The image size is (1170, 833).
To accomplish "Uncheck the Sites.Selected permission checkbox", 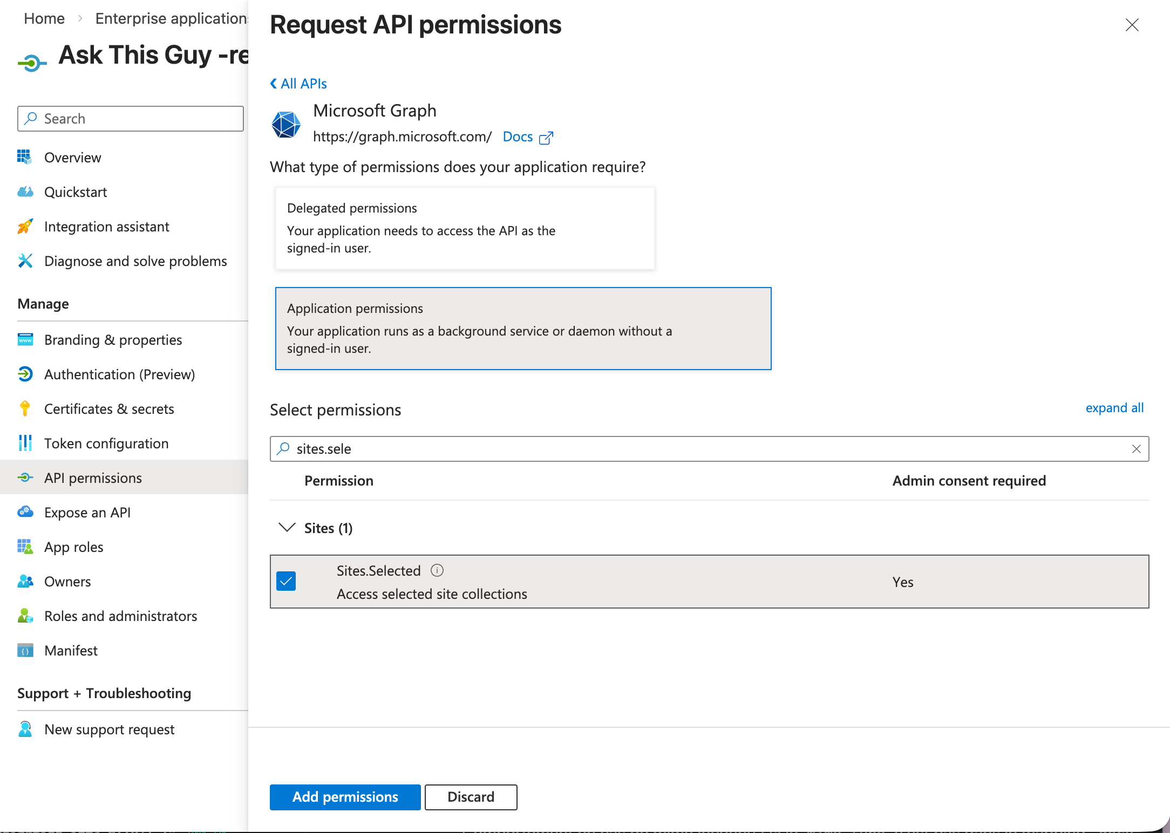I will coord(287,581).
